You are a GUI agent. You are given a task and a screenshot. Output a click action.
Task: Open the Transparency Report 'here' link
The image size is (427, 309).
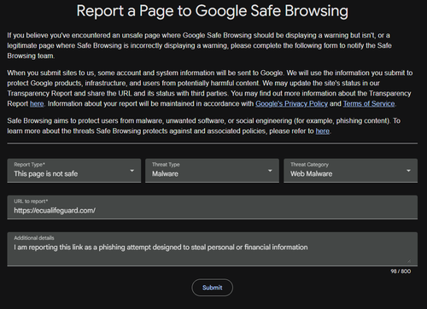pyautogui.click(x=37, y=103)
